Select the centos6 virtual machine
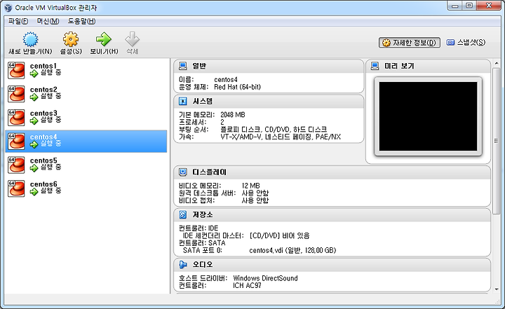The width and height of the screenshot is (505, 309). (x=86, y=188)
